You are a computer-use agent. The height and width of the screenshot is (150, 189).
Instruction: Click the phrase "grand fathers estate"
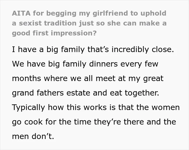click(x=51, y=93)
